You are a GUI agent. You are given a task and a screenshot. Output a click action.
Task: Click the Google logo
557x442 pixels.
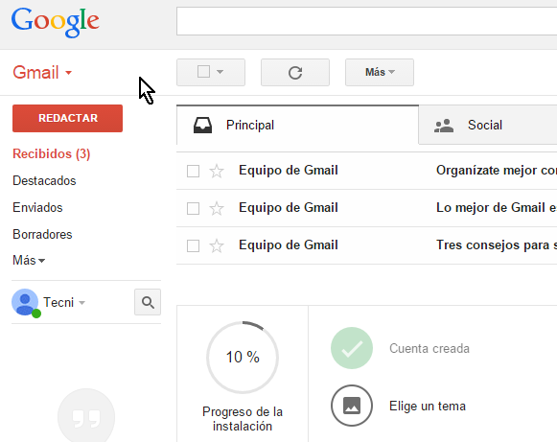tap(55, 22)
